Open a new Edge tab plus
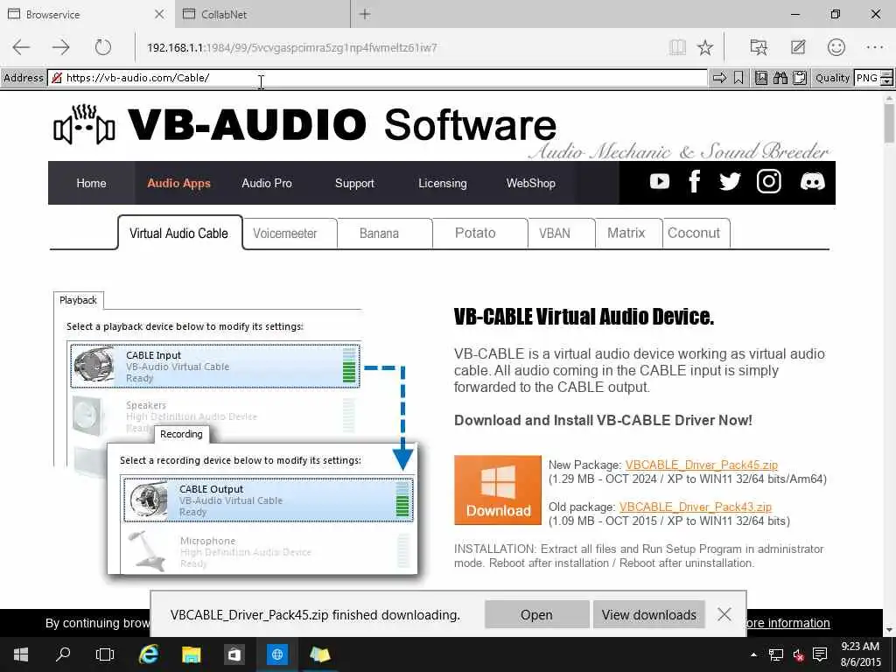 pyautogui.click(x=365, y=14)
